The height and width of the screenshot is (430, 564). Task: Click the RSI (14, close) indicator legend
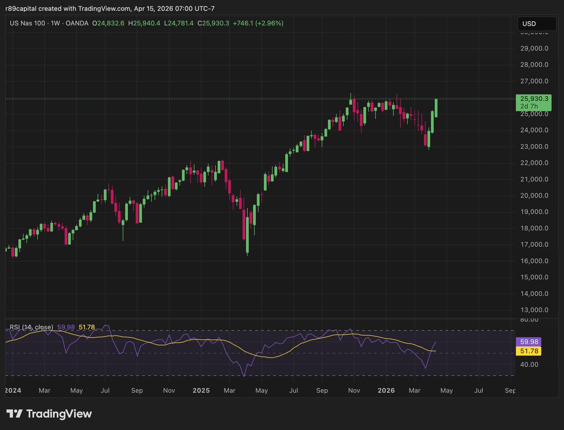click(x=31, y=327)
